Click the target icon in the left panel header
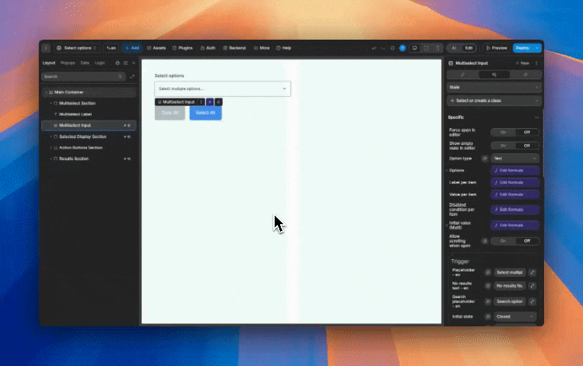This screenshot has width=583, height=366. (118, 63)
